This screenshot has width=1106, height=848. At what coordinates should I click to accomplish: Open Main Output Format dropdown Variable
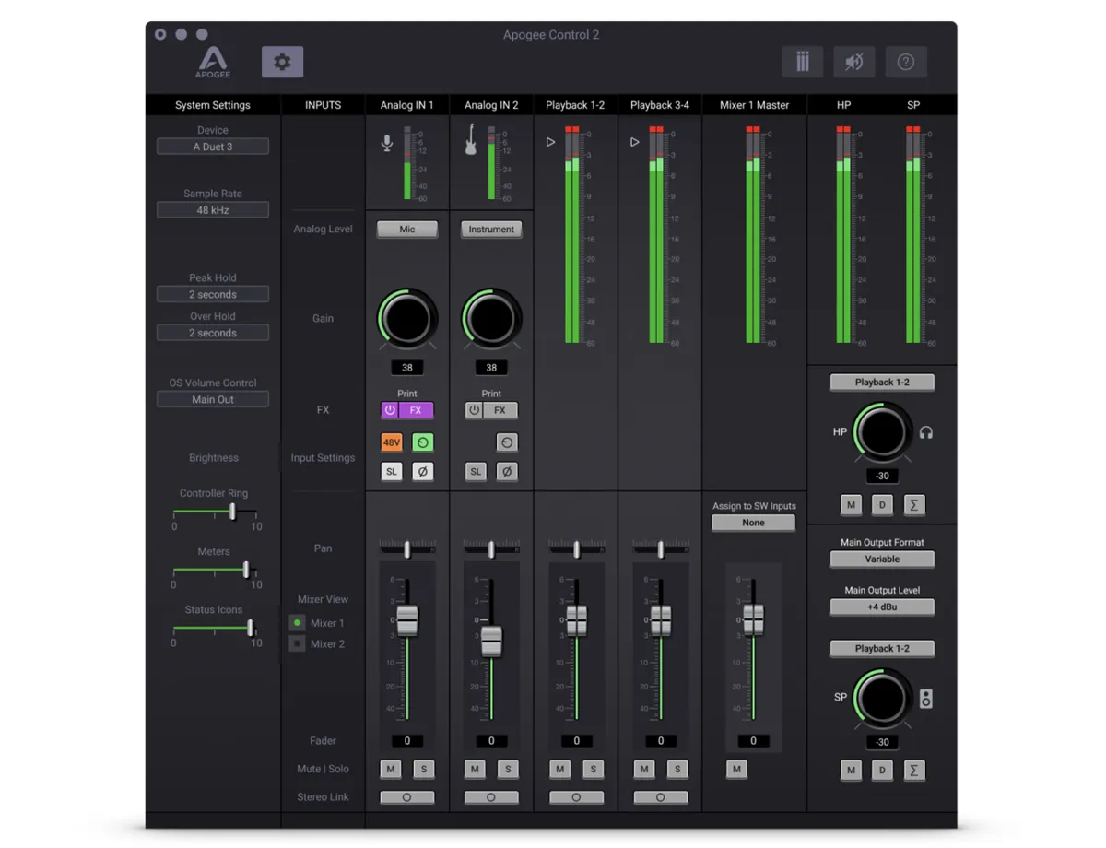point(882,559)
